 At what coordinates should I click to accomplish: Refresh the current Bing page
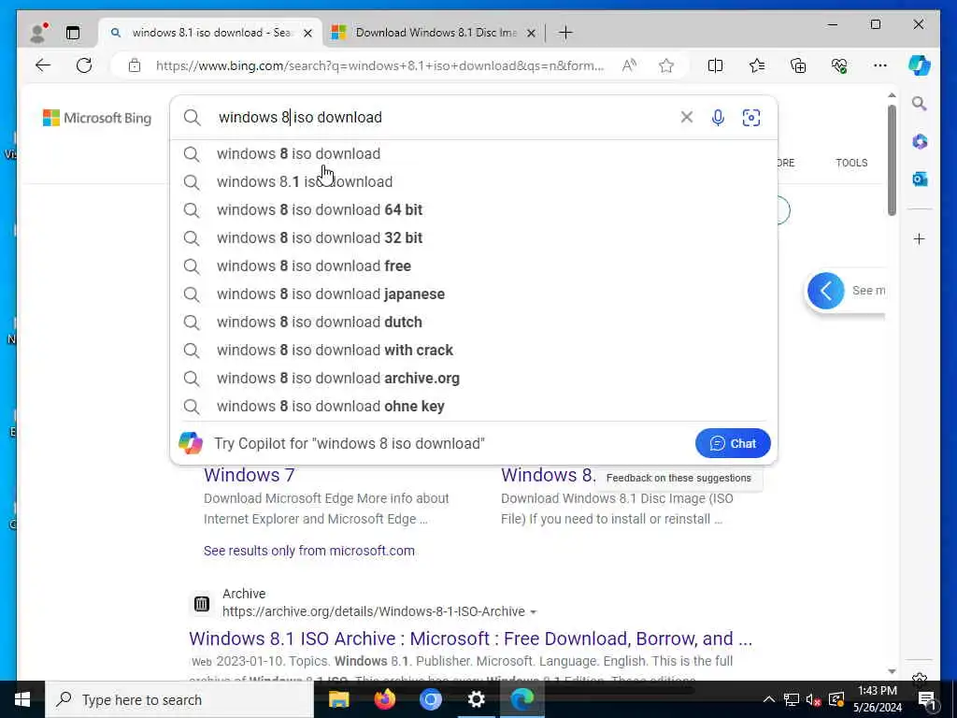(x=84, y=65)
